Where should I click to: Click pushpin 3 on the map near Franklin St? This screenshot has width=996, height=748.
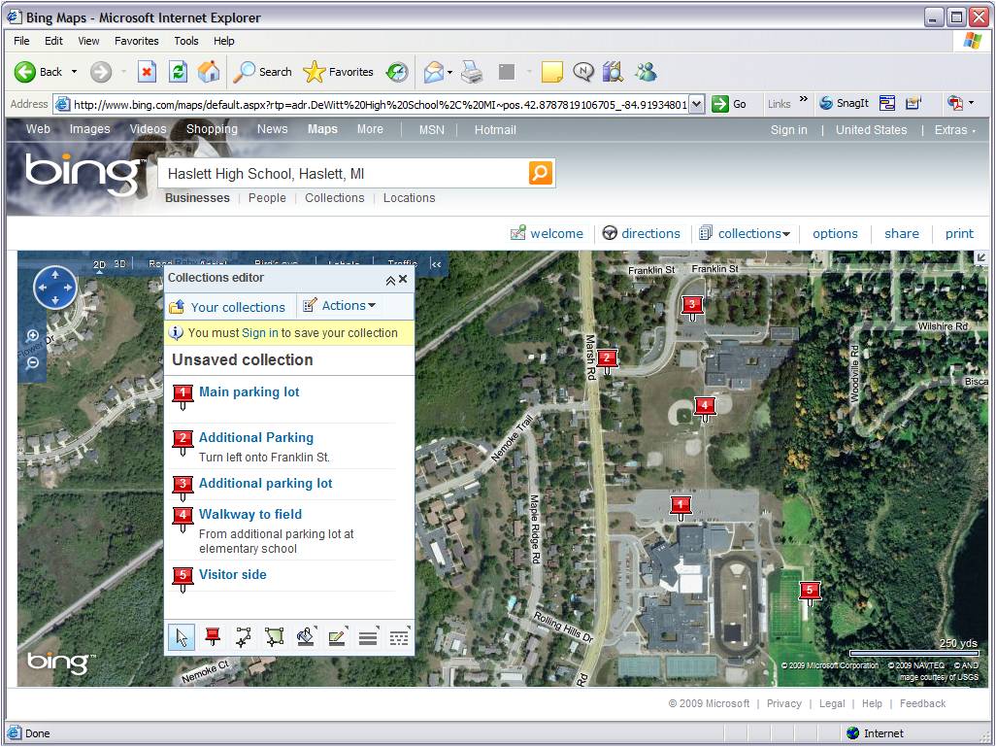[x=692, y=308]
